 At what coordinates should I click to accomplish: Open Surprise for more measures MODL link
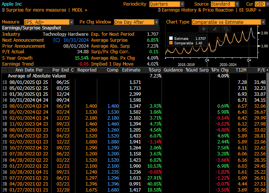tap(44, 10)
